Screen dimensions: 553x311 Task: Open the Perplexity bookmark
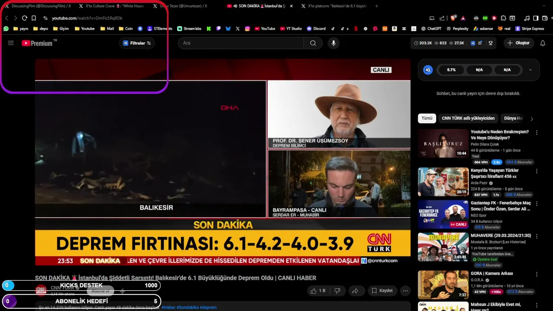point(457,29)
